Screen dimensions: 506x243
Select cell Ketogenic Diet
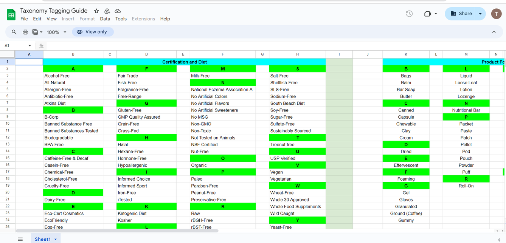tap(146, 213)
